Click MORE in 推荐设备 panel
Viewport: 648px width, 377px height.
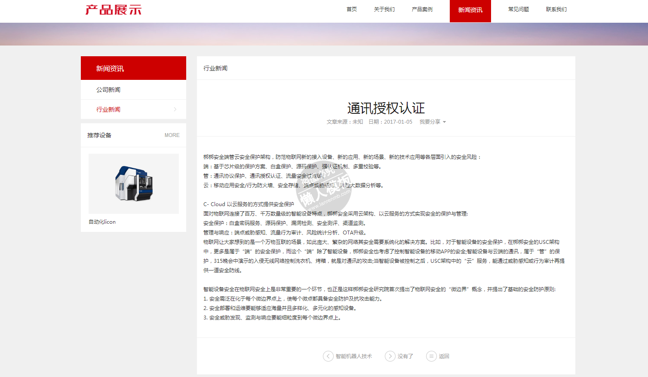click(172, 135)
